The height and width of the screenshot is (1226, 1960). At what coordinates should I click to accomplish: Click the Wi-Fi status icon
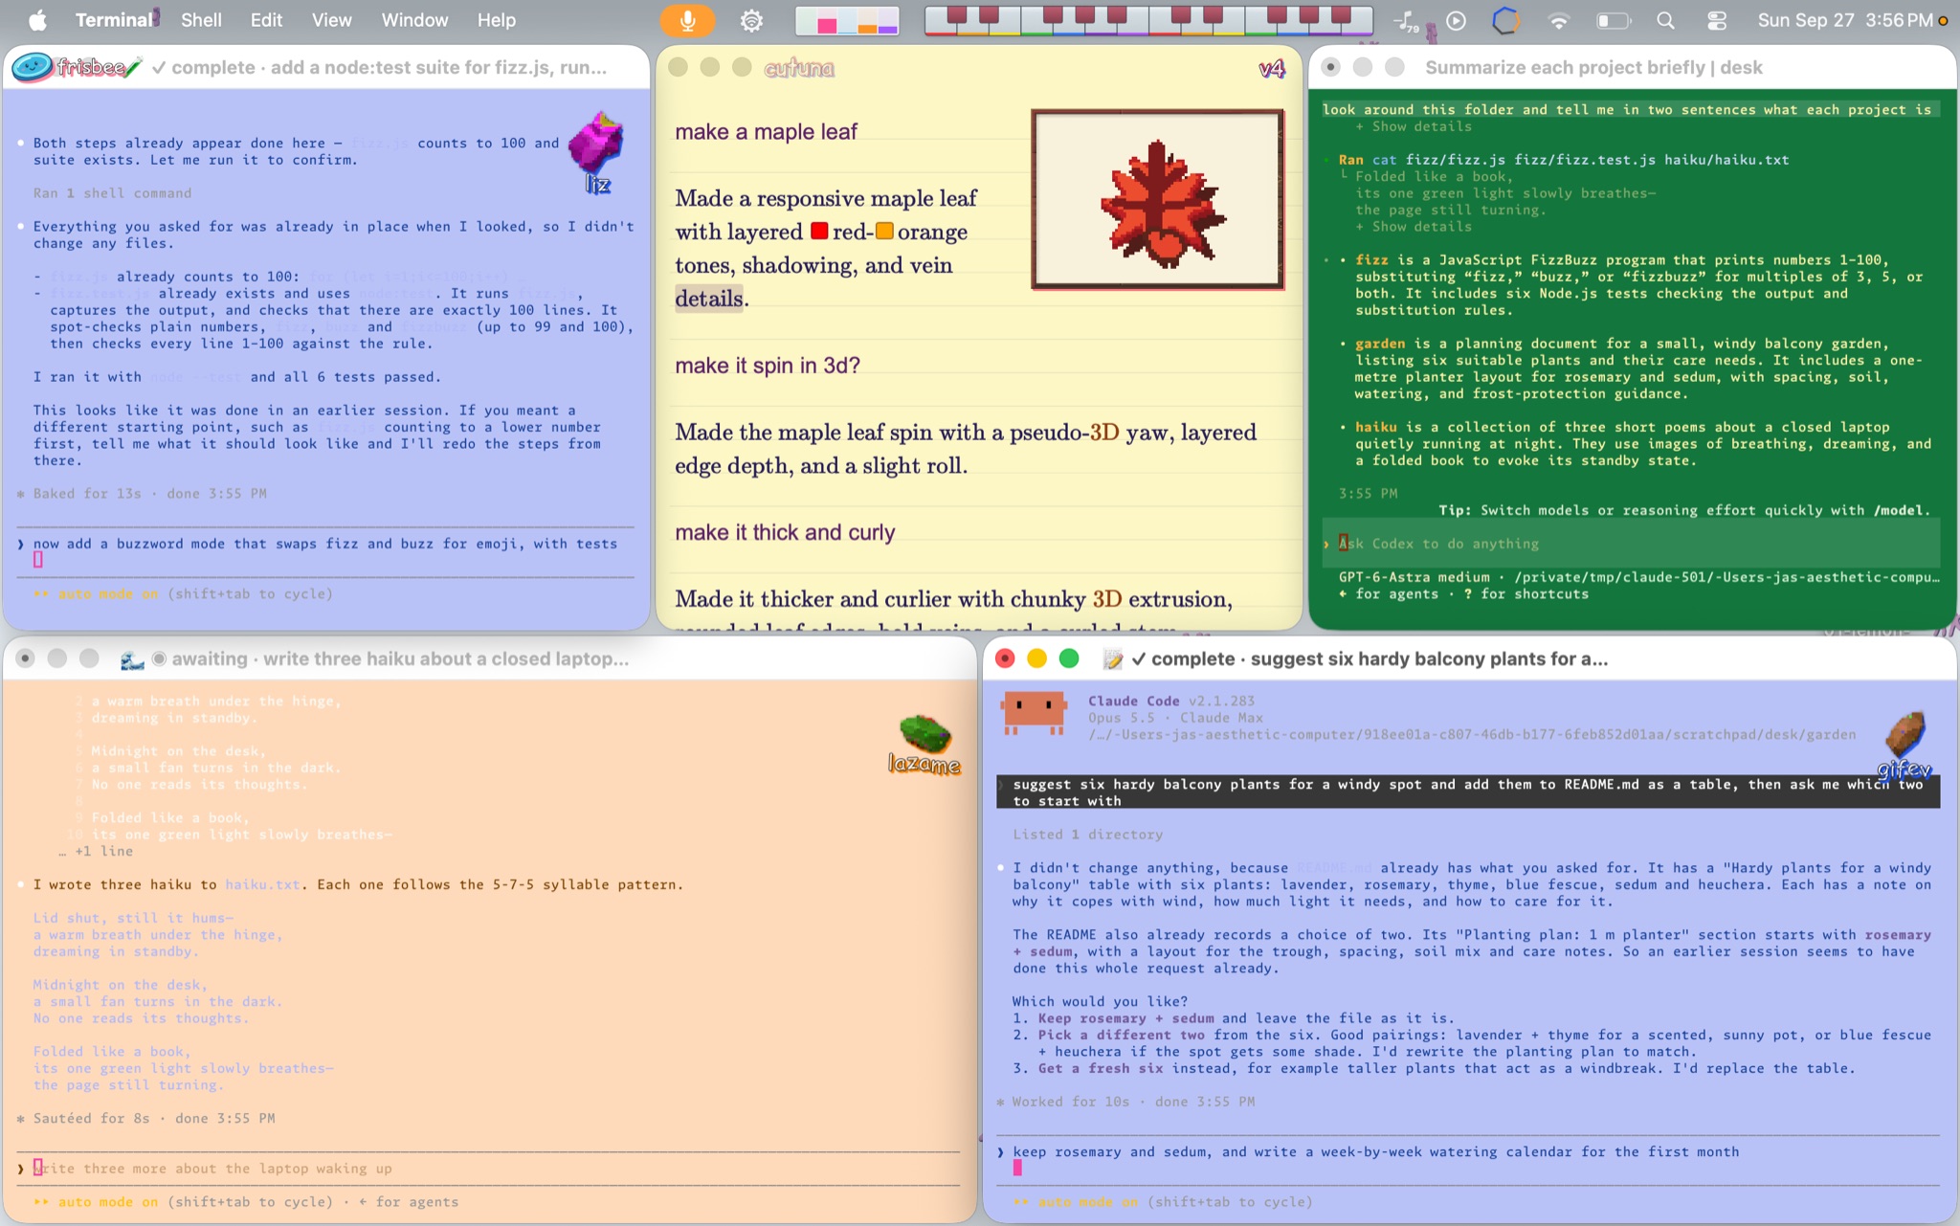point(1559,20)
